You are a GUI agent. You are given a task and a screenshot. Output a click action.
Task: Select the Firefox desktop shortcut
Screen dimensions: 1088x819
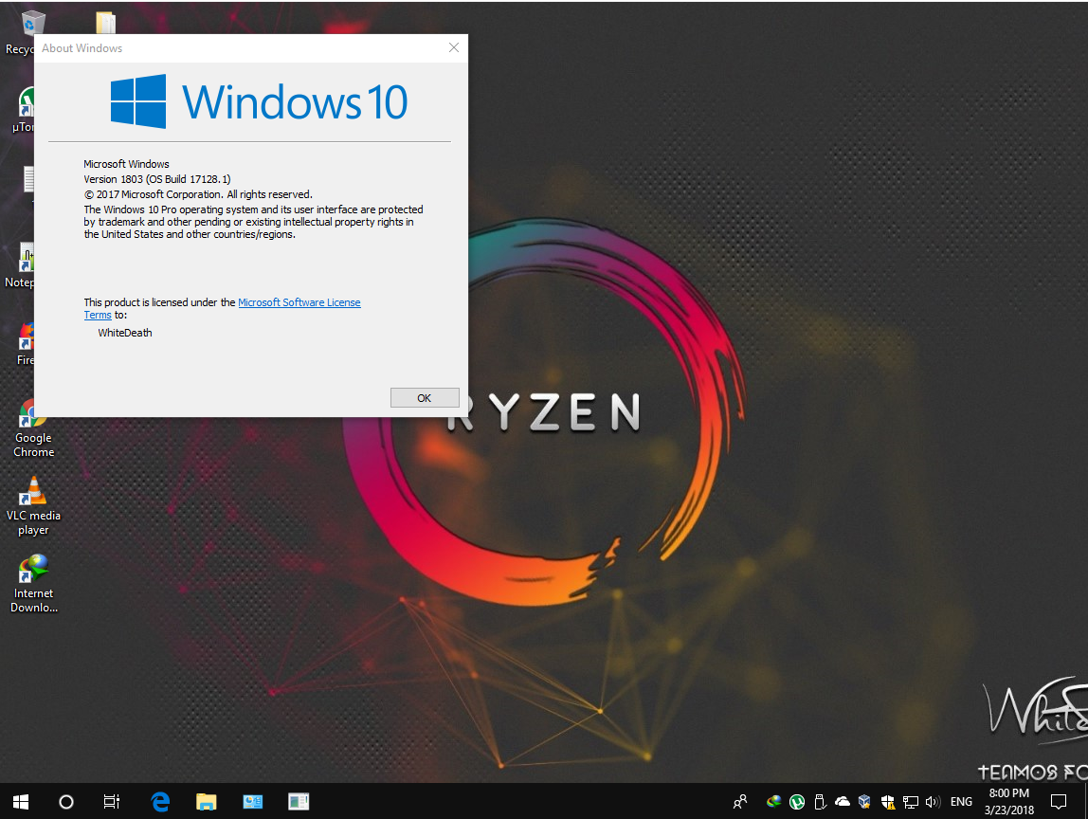[25, 343]
